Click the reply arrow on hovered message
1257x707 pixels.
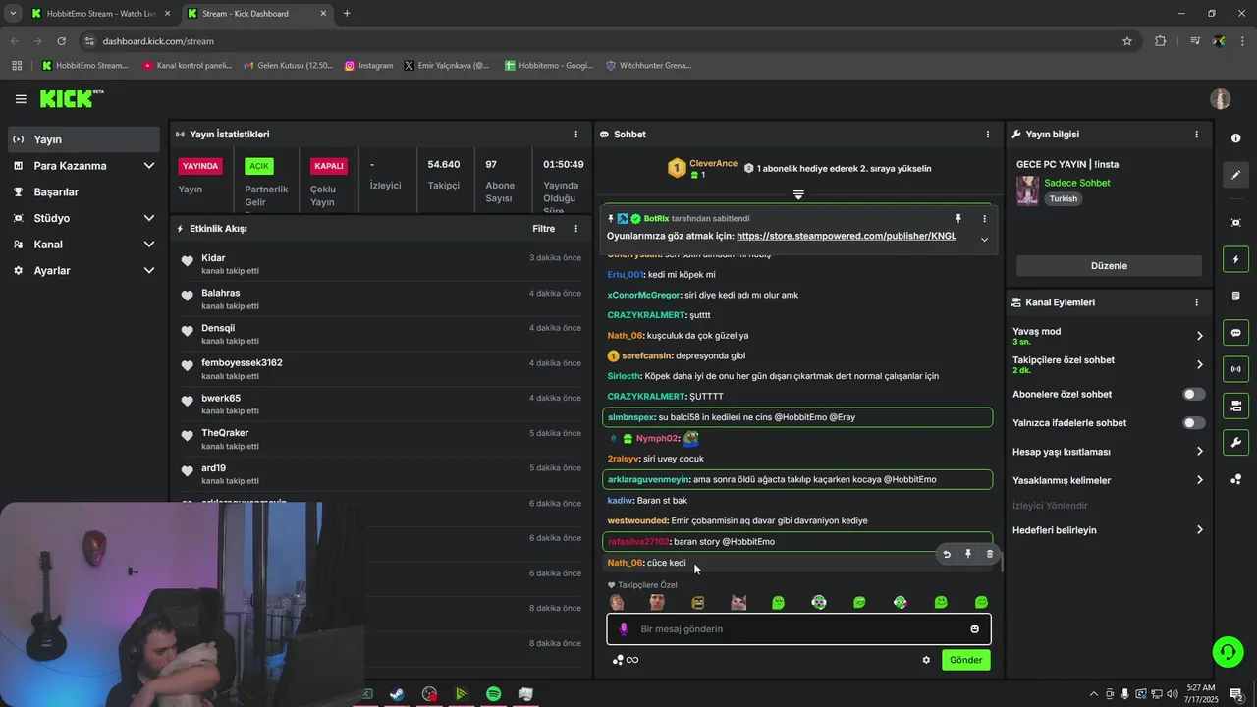tap(947, 554)
